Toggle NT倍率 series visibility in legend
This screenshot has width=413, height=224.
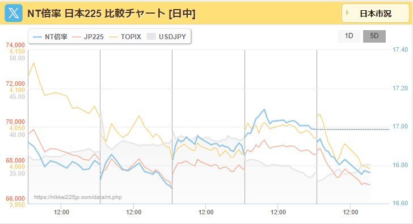click(56, 37)
